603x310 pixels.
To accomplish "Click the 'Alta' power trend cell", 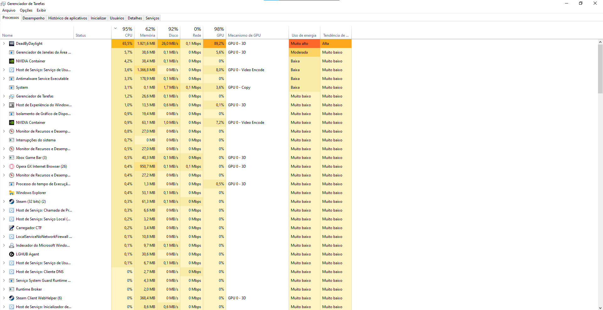I will (336, 44).
